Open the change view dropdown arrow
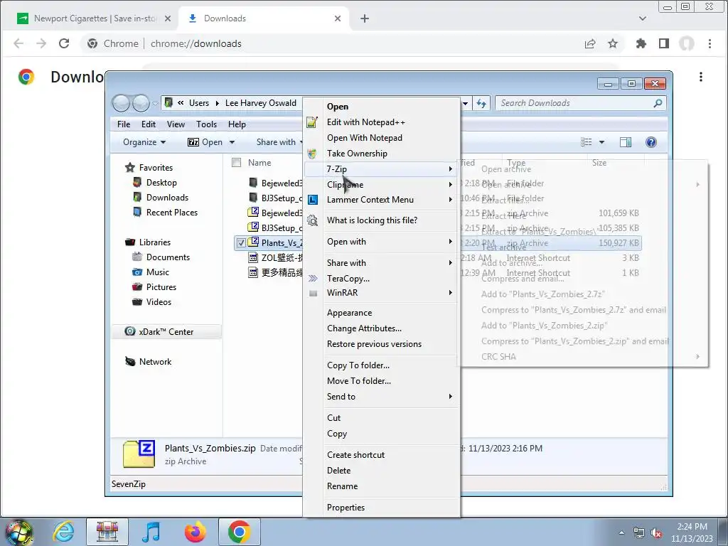The image size is (728, 546). 601,142
